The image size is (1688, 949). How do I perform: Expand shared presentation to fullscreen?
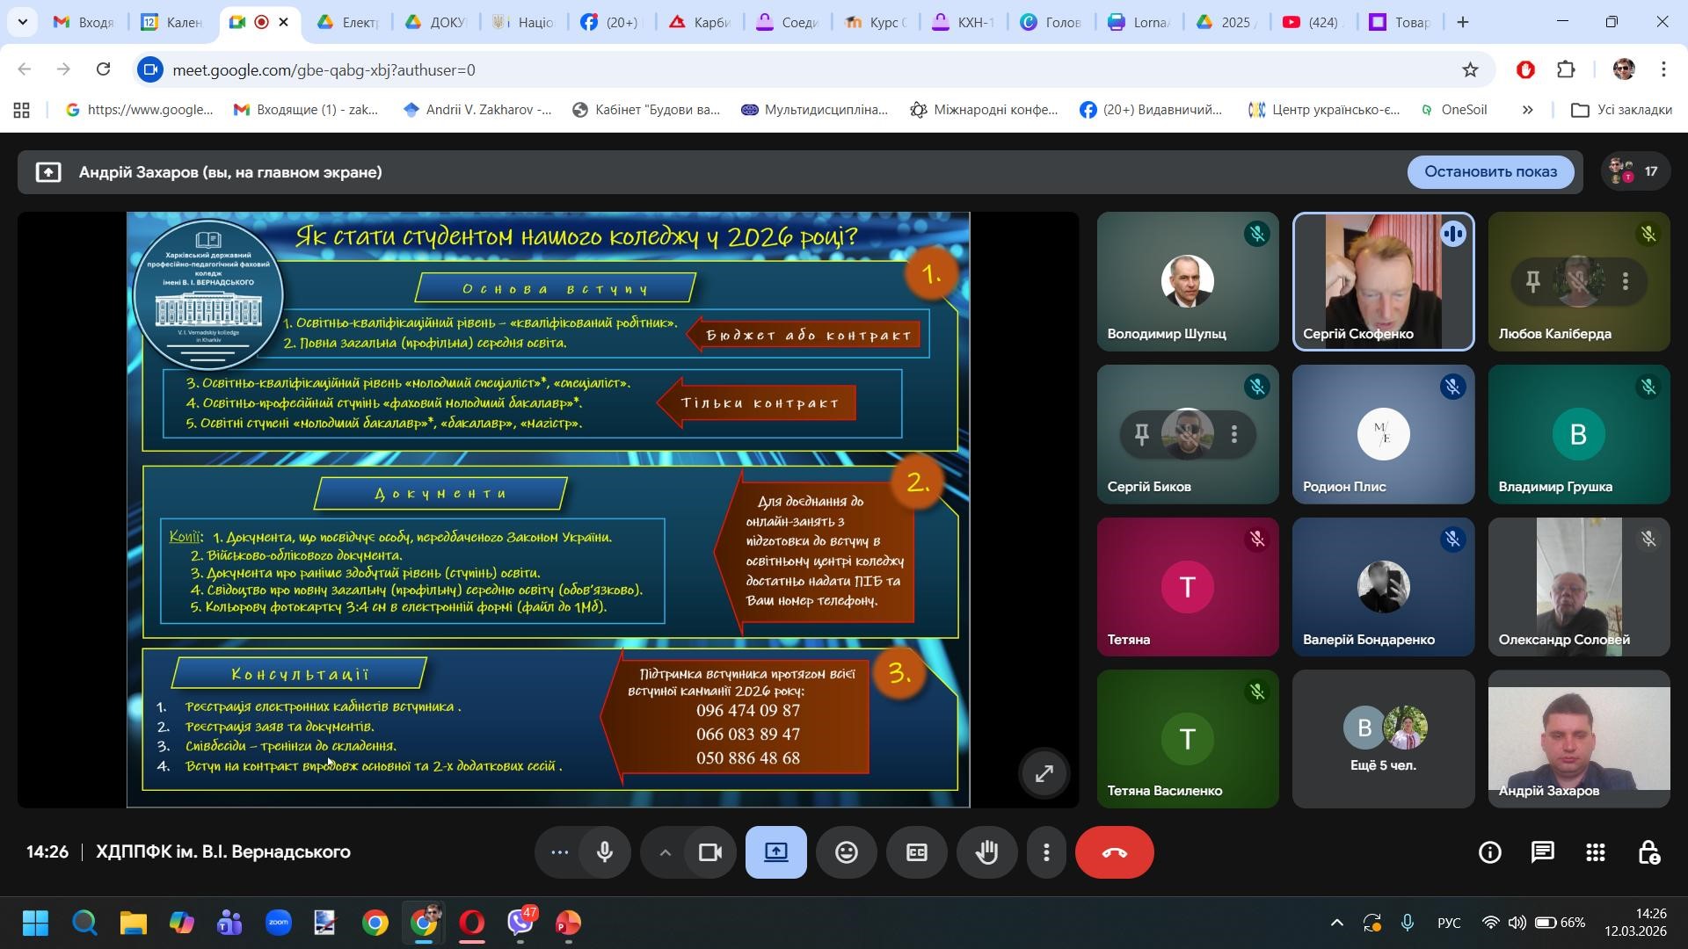coord(1044,773)
